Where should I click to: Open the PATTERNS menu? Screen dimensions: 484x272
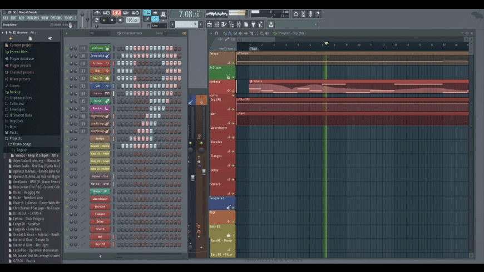pos(33,18)
